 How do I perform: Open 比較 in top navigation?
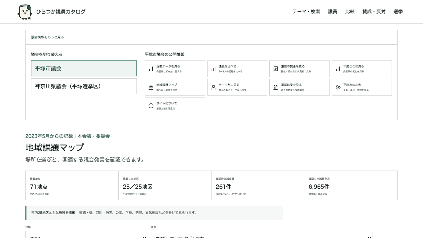point(350,12)
